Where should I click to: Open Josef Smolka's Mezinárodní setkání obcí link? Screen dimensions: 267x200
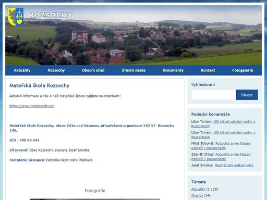(x=234, y=165)
